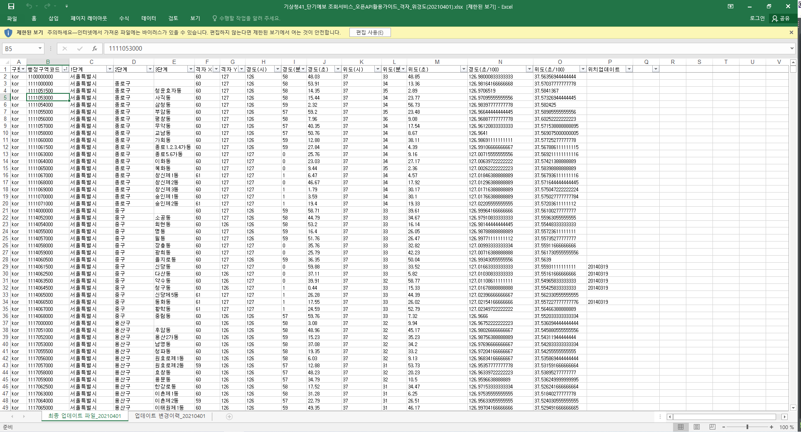Select the 업데이트 변경이력_20210401 sheet tab
Viewport: 801px width, 432px height.
point(170,416)
